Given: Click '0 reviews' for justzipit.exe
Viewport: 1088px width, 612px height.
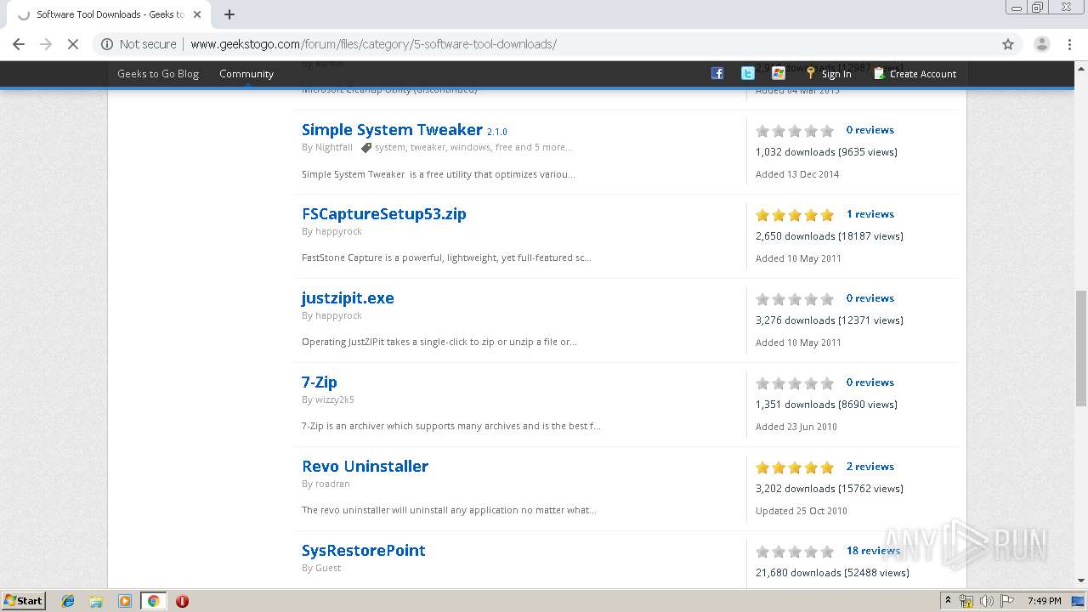Looking at the screenshot, I should [870, 298].
